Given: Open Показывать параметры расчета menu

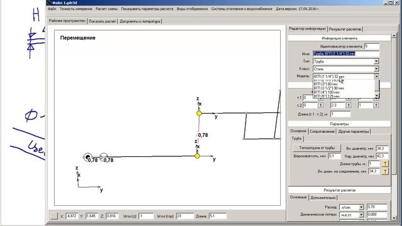Looking at the screenshot, I should (147, 9).
